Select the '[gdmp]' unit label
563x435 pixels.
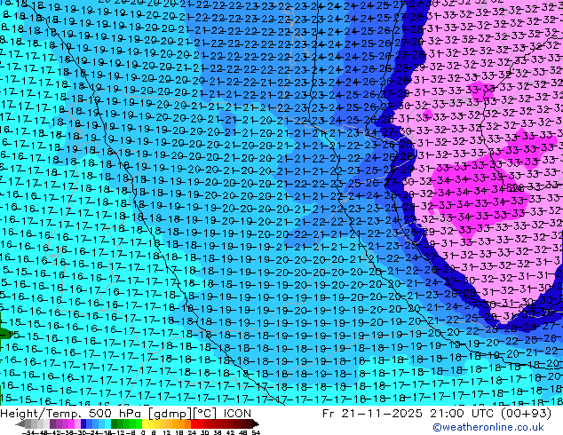169,414
